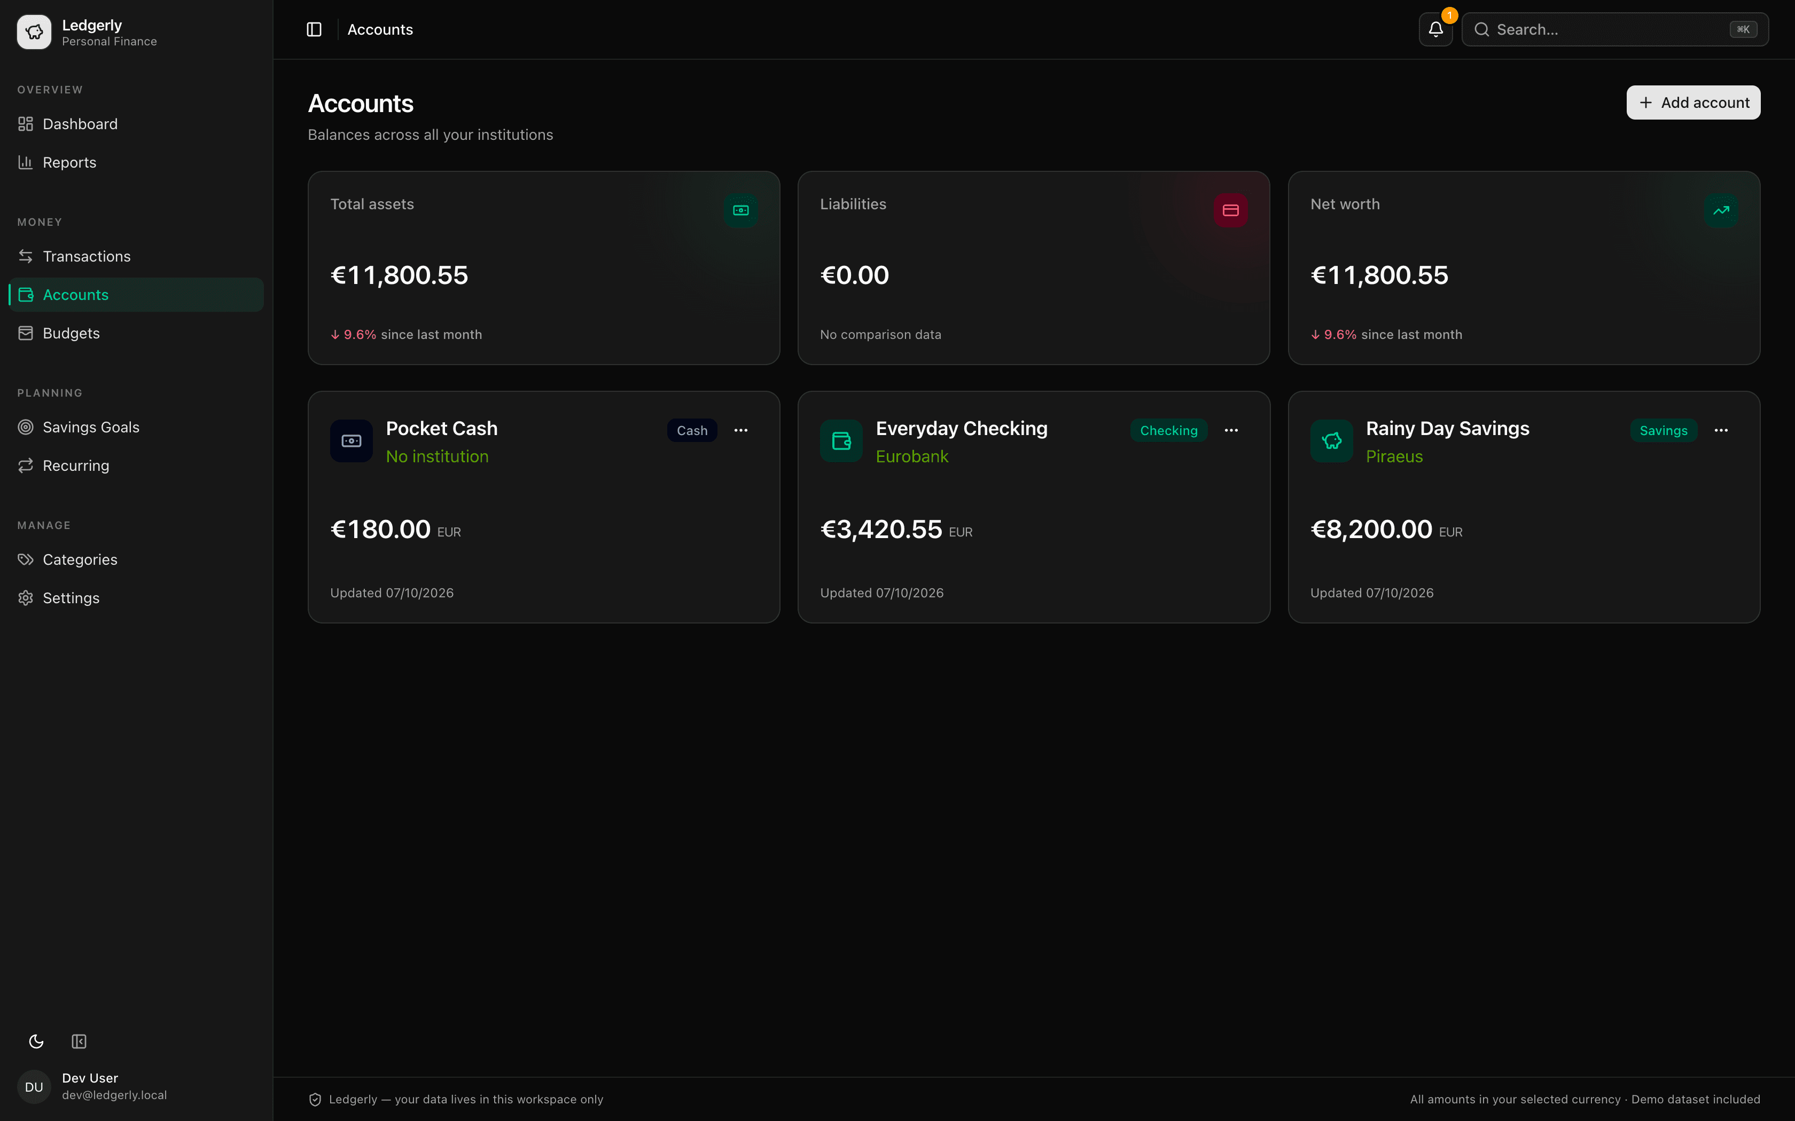The image size is (1795, 1121).
Task: Click the Pocket Cash banknote icon
Action: click(x=352, y=441)
